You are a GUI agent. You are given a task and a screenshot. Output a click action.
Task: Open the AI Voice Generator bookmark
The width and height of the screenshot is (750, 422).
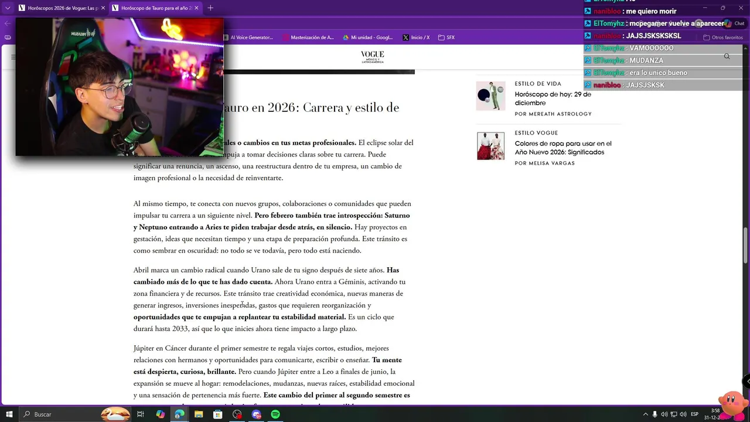coord(248,38)
